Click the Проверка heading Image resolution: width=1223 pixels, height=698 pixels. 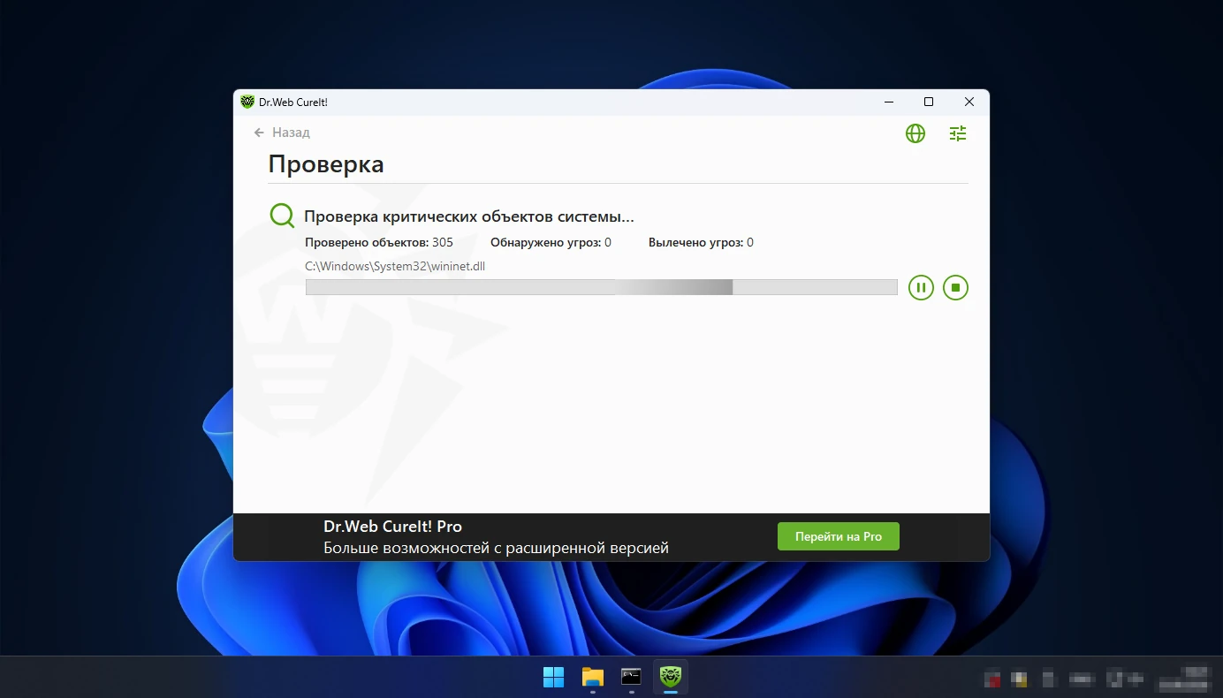point(326,164)
